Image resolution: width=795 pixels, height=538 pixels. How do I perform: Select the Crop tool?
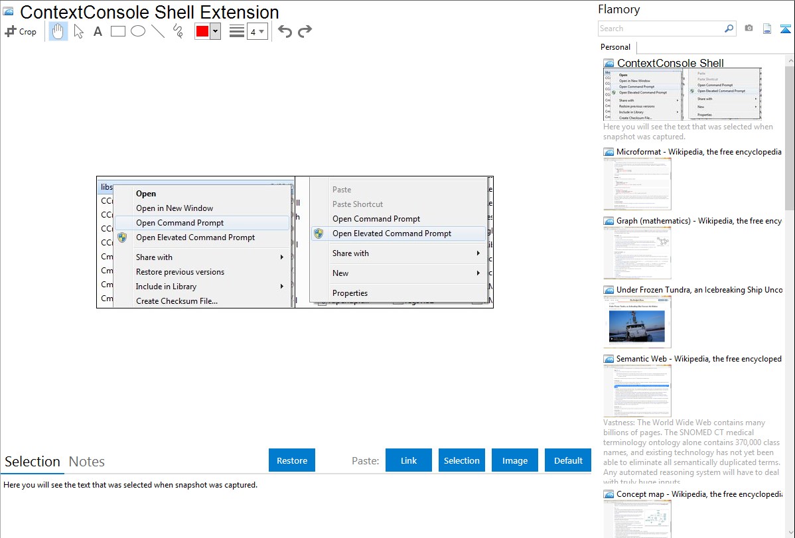21,31
